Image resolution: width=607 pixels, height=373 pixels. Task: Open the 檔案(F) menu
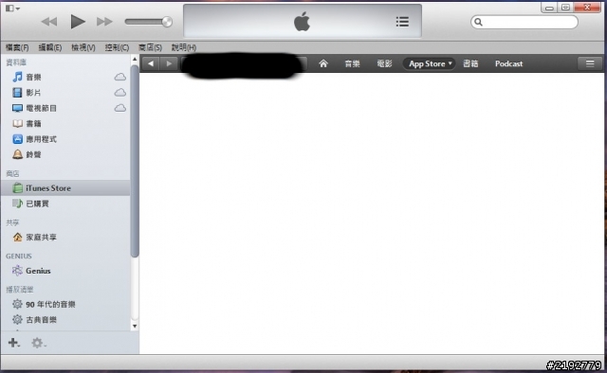(17, 47)
